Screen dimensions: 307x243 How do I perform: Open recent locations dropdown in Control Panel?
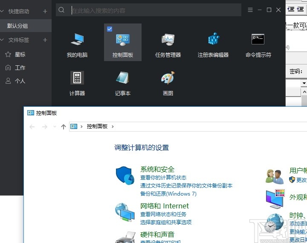pos(55,127)
